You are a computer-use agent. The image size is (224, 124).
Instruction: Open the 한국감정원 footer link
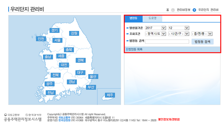coord(64,120)
